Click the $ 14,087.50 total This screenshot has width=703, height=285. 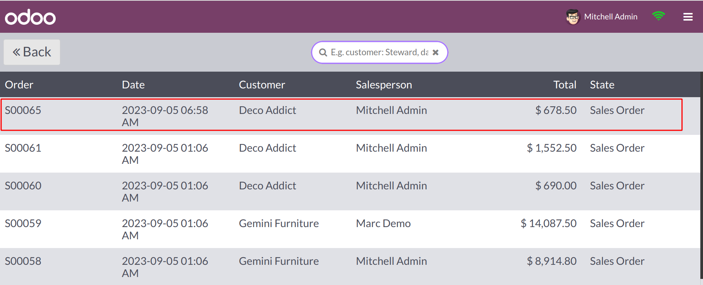pyautogui.click(x=549, y=223)
